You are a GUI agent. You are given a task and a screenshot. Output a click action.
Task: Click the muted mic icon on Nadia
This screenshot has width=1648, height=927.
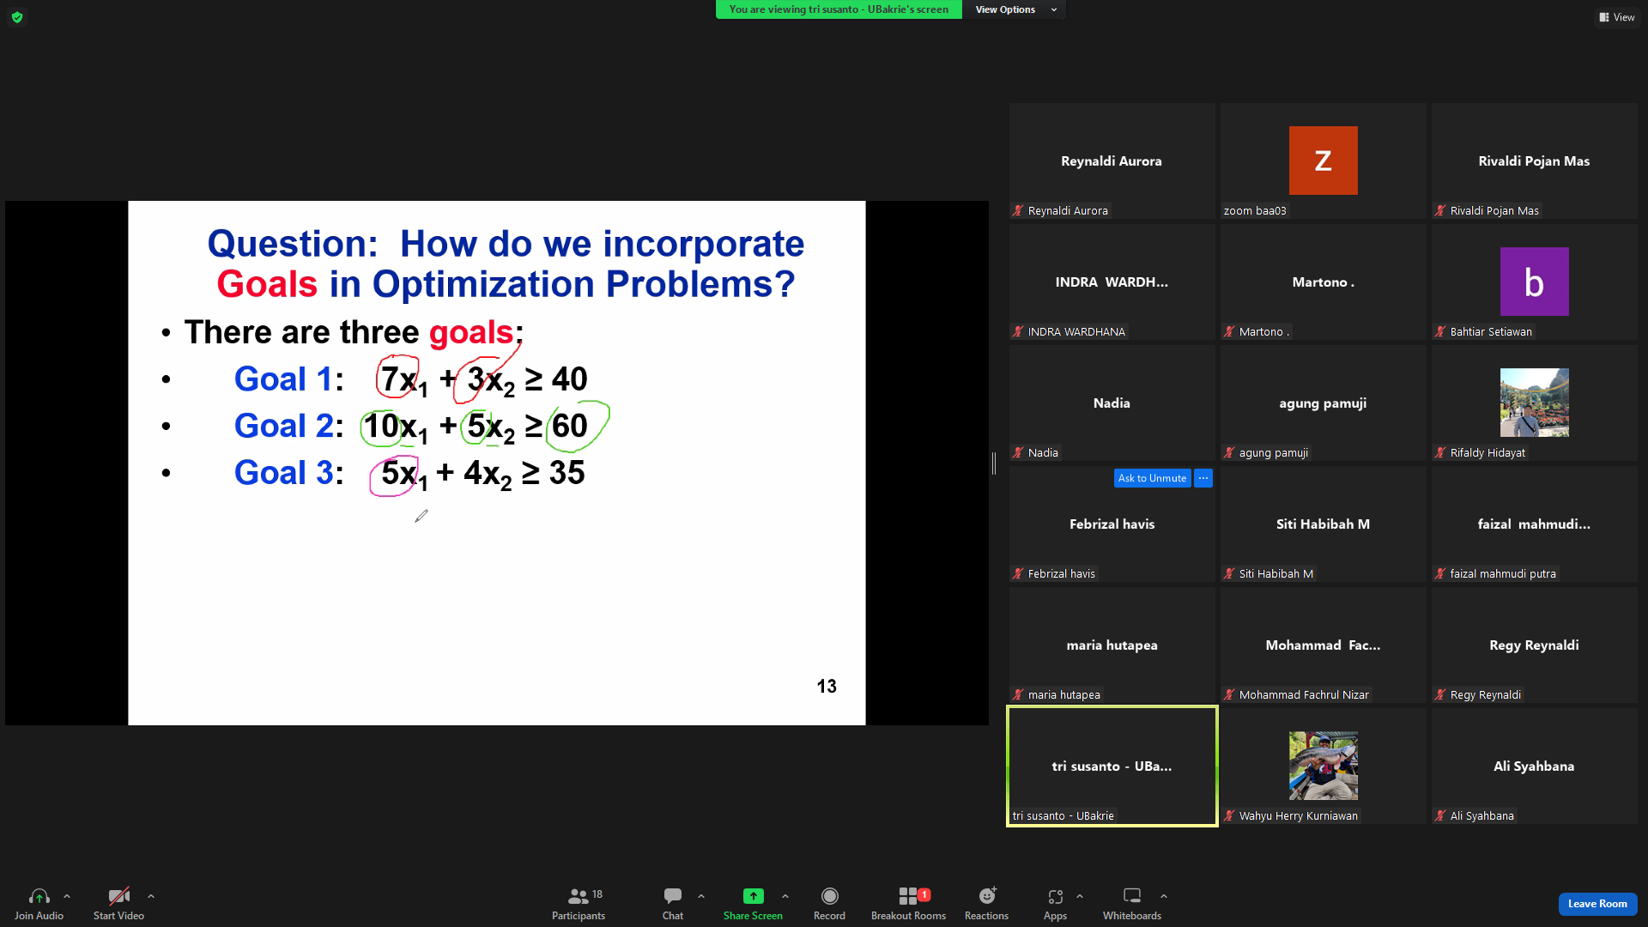1018,452
